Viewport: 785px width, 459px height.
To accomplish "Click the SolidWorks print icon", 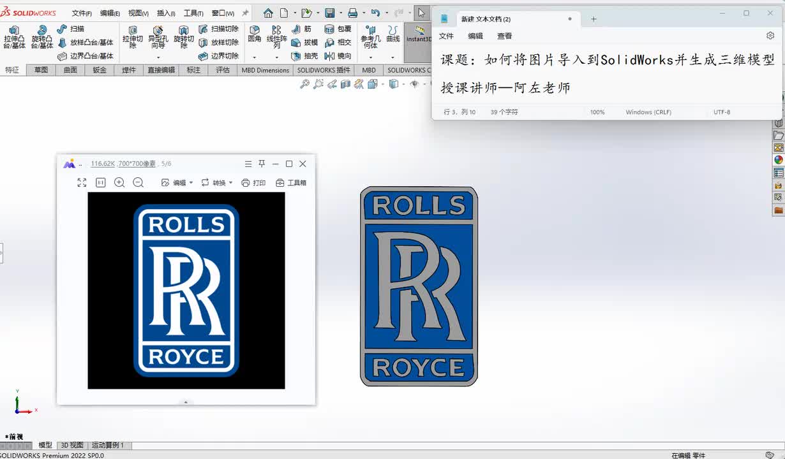I will 353,13.
